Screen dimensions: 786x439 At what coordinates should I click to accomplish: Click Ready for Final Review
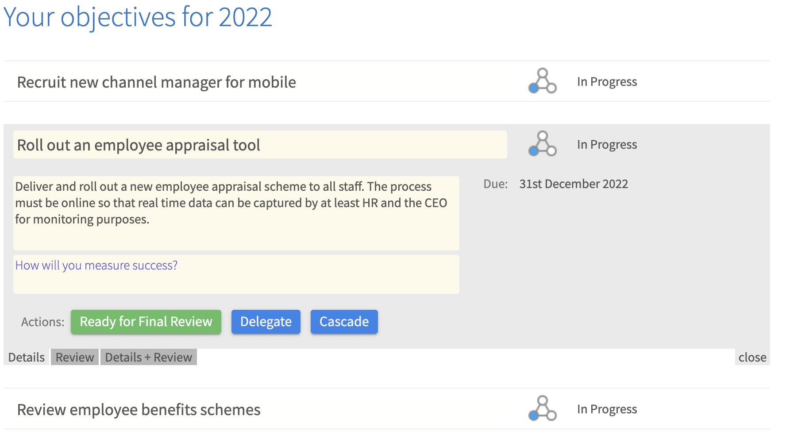point(146,322)
